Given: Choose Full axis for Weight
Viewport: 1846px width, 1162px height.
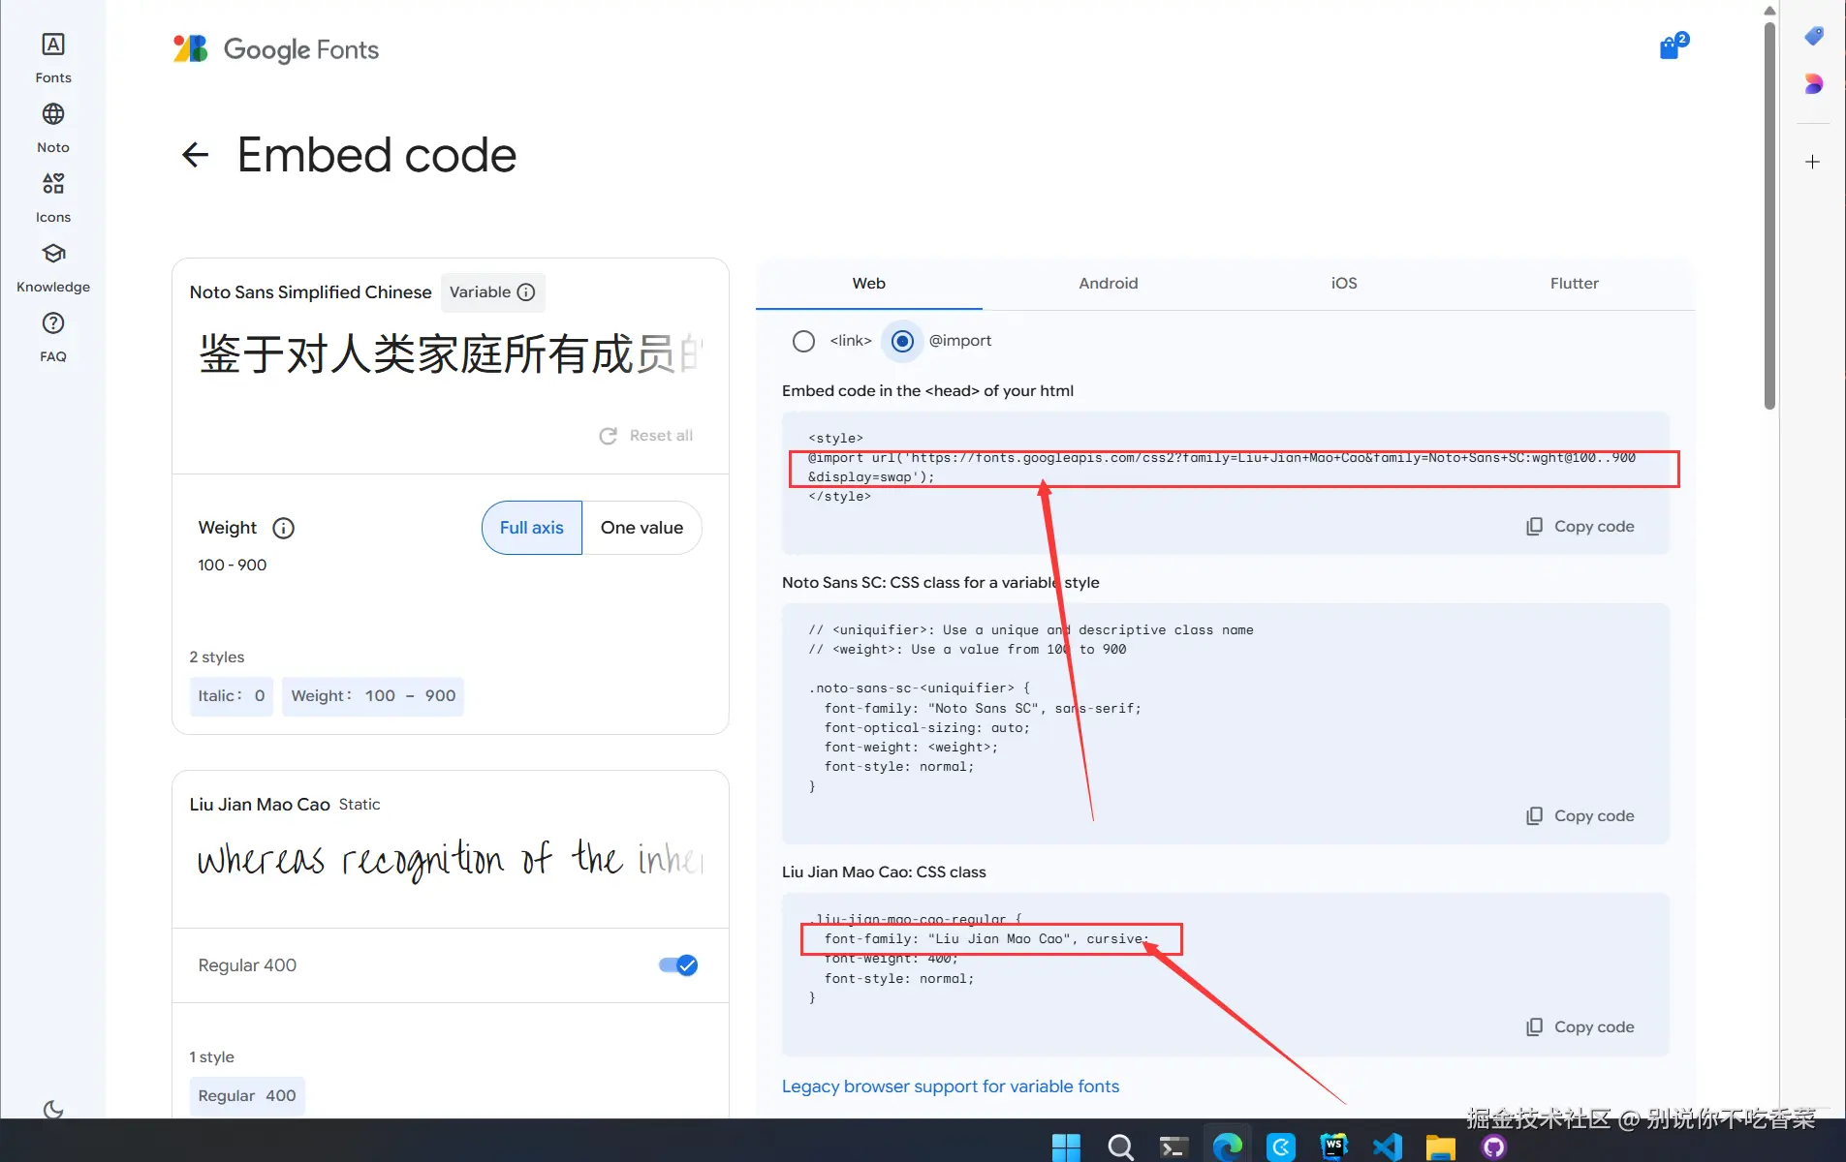Looking at the screenshot, I should (532, 528).
